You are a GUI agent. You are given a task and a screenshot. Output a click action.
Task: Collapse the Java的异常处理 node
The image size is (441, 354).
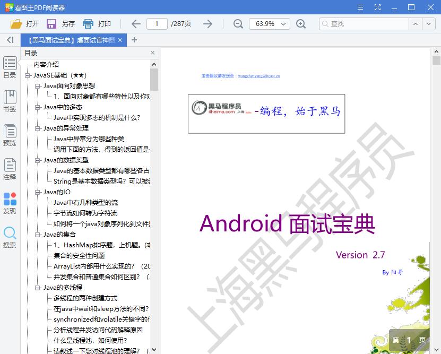tap(37, 128)
